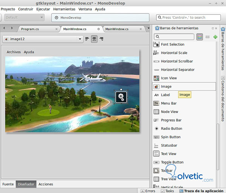
Task: Open the Default configuration dropdown
Action: (x=24, y=17)
